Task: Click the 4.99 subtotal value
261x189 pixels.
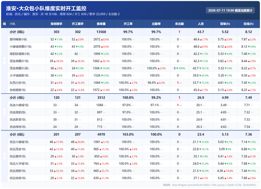Action: [x=225, y=98]
